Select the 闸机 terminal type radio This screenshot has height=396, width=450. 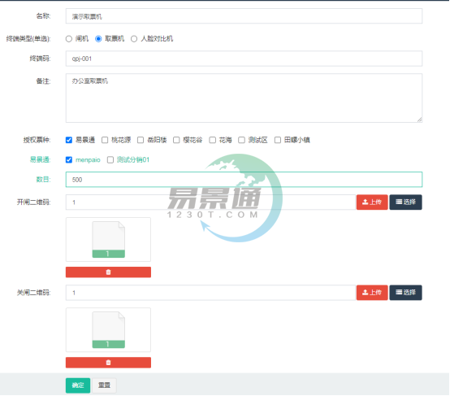pos(68,39)
